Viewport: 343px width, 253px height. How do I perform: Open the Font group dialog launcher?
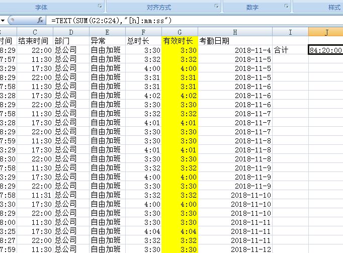click(100, 6)
